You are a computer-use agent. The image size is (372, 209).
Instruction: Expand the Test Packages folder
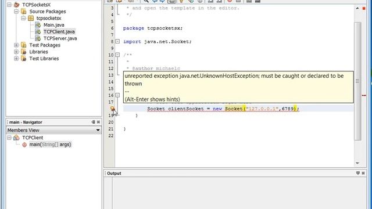[16, 45]
